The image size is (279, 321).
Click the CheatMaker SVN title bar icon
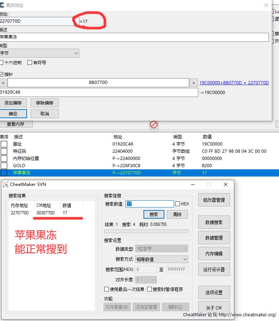[x=5, y=184]
